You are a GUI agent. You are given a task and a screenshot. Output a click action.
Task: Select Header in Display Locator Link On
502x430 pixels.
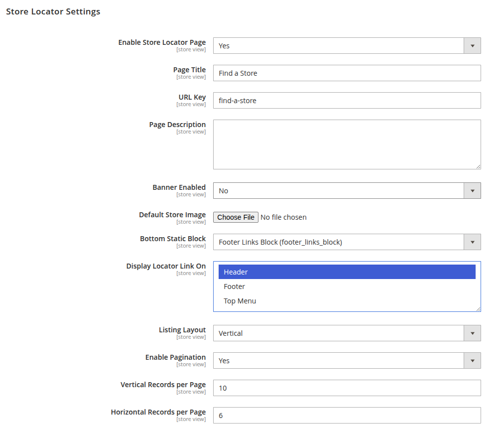(347, 272)
